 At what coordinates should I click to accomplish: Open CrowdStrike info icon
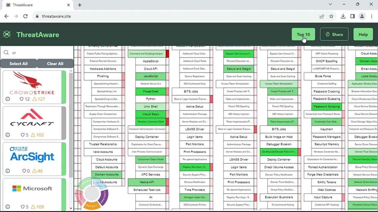[8, 99]
